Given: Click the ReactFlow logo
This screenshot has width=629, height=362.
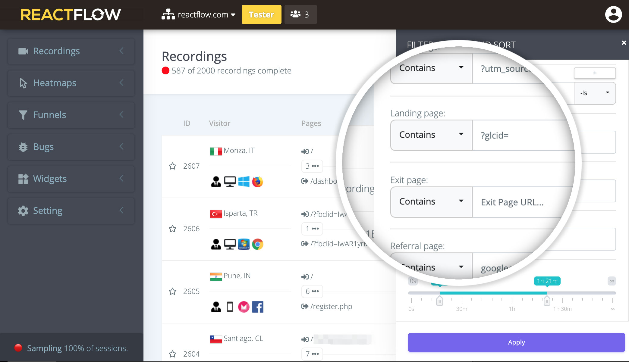Looking at the screenshot, I should click(x=71, y=14).
